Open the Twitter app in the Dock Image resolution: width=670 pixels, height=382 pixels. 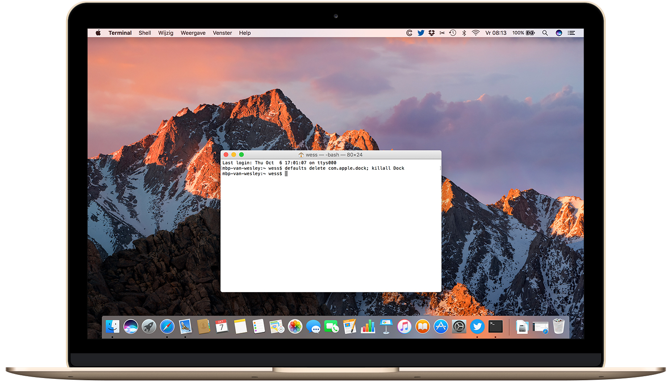point(477,327)
